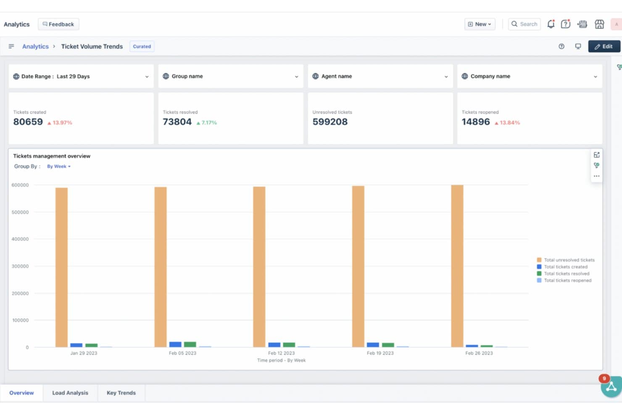Click the Tickets resolved 73804 value
Screen dimensions: 622x415
pyautogui.click(x=177, y=122)
